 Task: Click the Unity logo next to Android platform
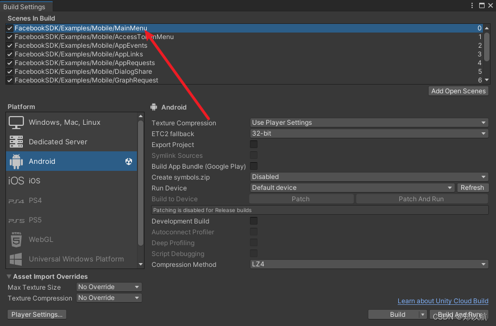129,162
